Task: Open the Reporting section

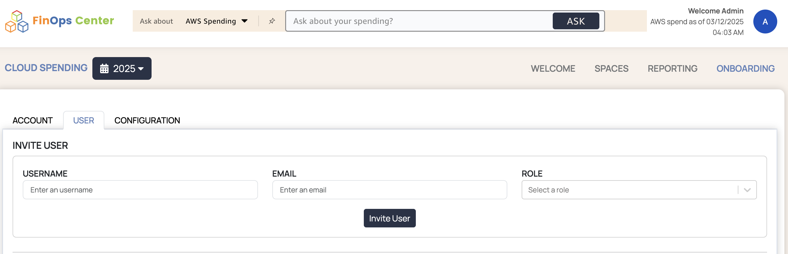Action: click(672, 68)
